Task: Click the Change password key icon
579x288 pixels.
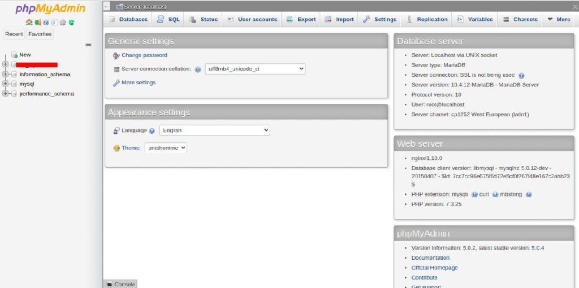Action: [116, 55]
